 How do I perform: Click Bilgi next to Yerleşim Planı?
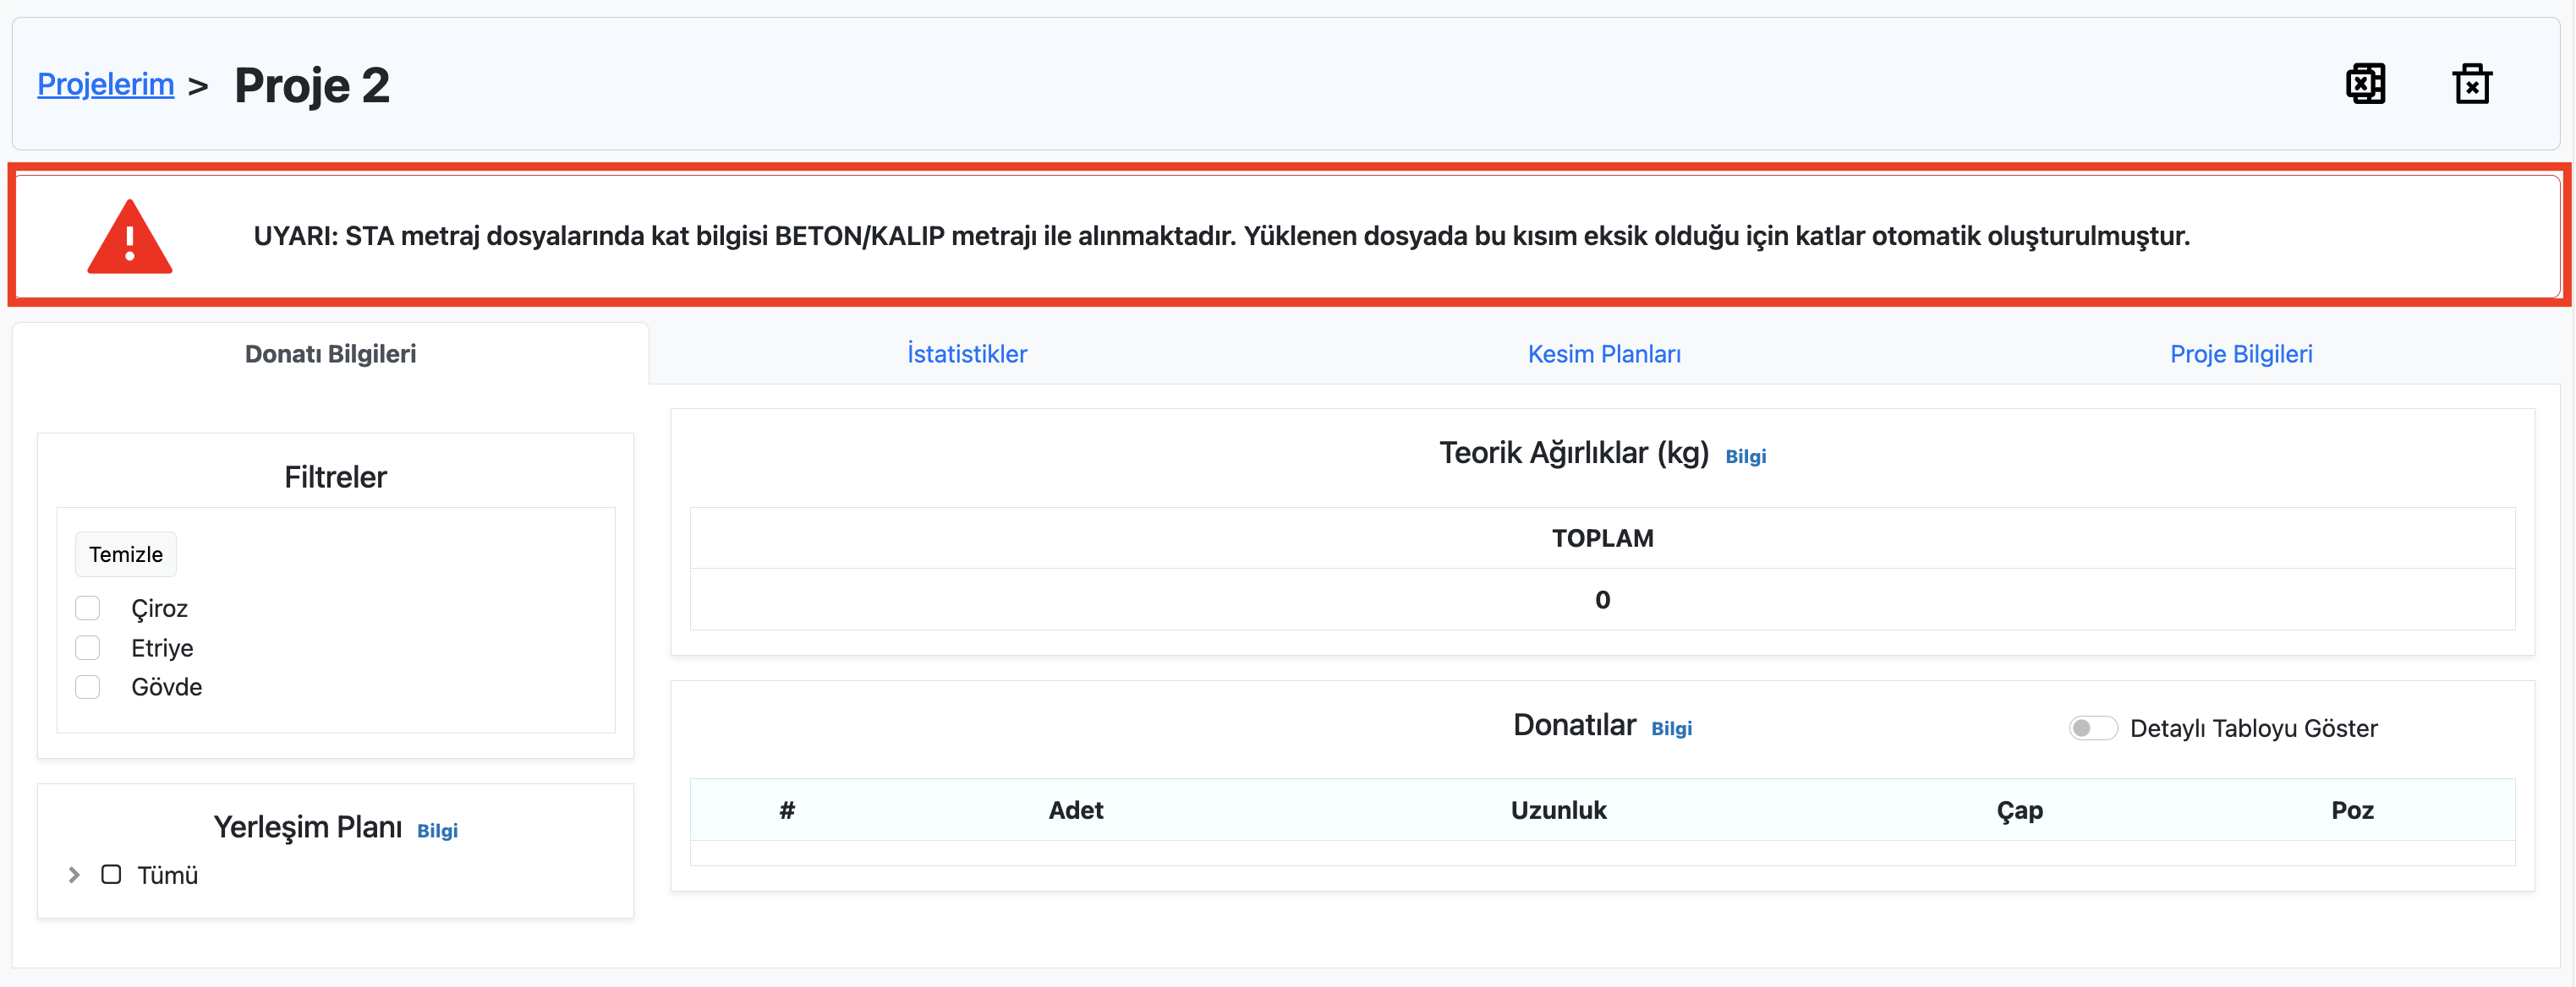437,830
